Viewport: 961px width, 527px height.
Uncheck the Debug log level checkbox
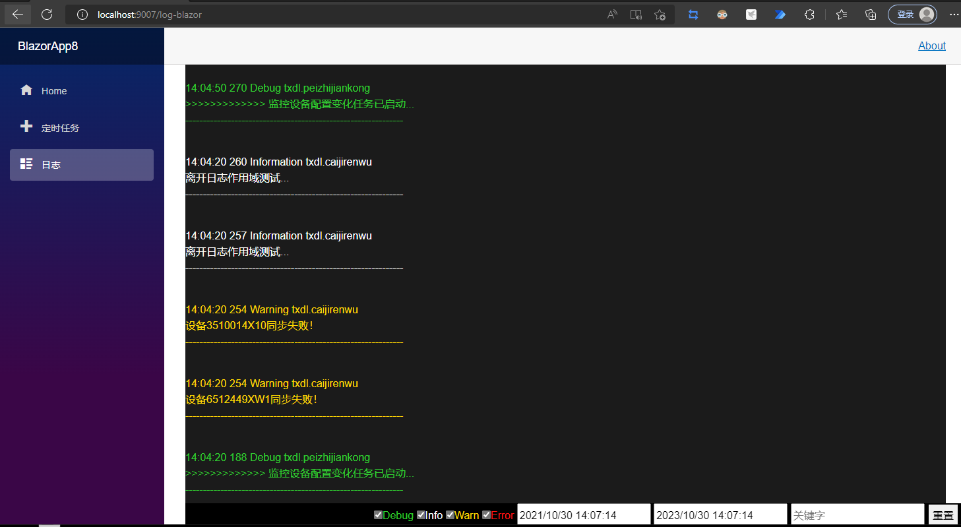tap(378, 515)
